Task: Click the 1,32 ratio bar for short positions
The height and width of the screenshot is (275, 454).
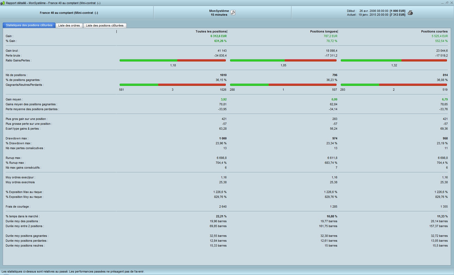Action: tap(394, 60)
